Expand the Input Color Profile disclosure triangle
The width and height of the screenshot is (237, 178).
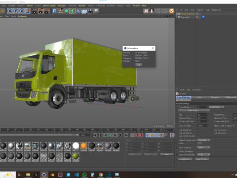[x=177, y=155]
